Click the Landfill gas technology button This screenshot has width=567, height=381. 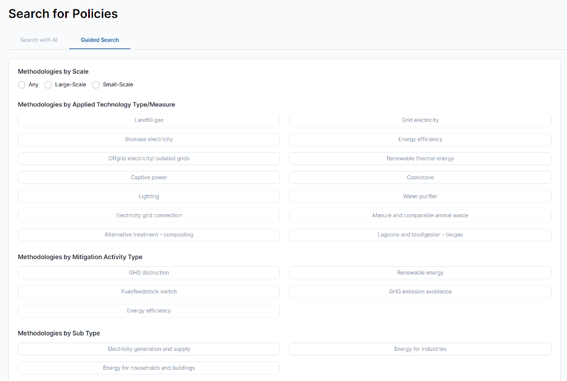tap(149, 120)
